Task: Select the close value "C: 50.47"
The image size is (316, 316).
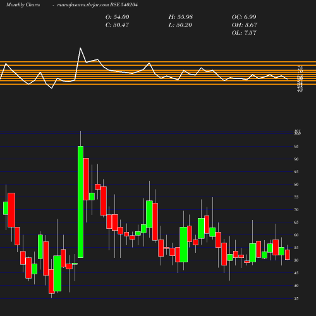Action: click(x=117, y=25)
